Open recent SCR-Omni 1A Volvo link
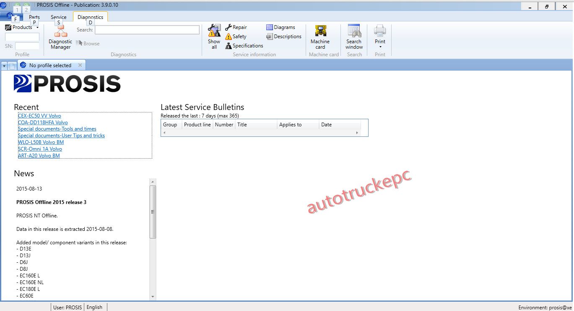 pos(40,149)
